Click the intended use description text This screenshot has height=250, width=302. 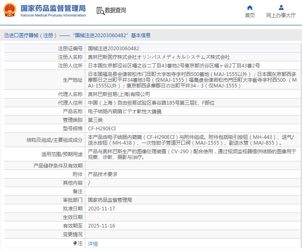pyautogui.click(x=192, y=154)
